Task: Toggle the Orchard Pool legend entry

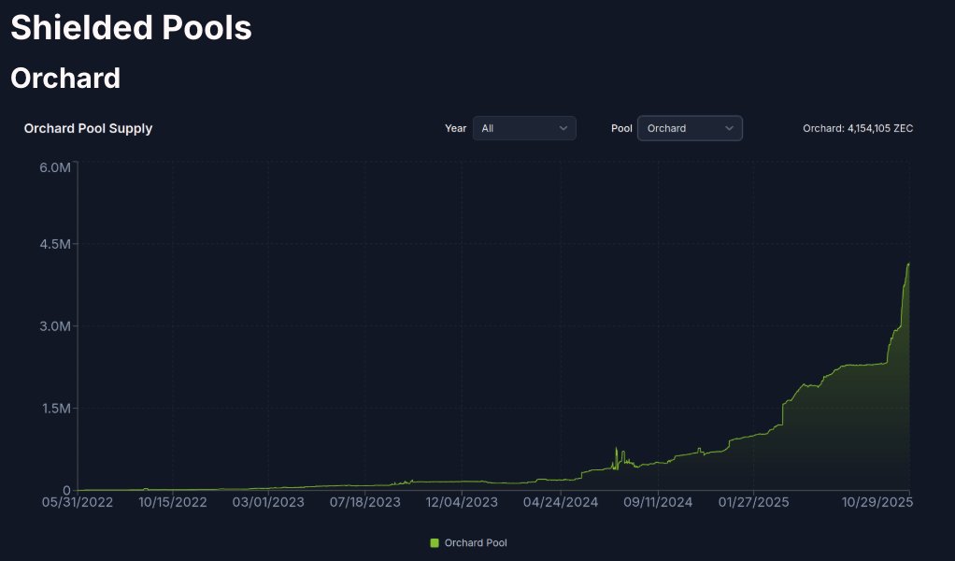Action: point(468,542)
